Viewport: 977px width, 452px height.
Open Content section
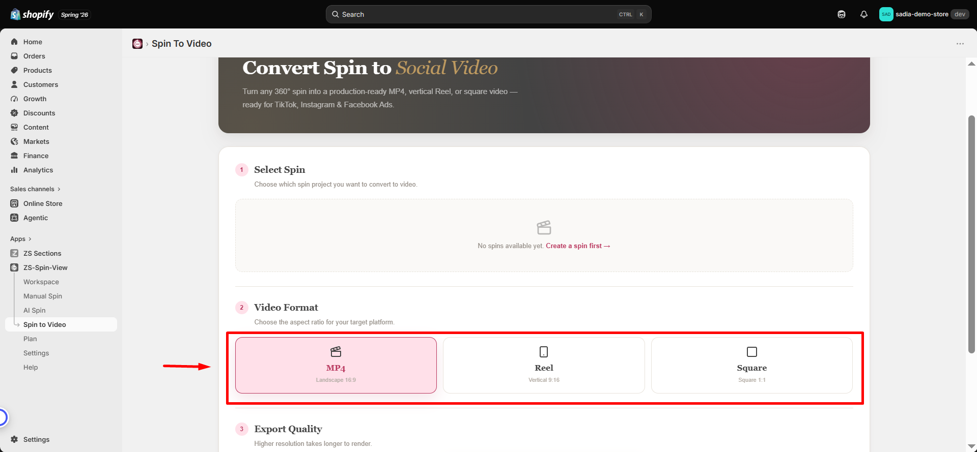pyautogui.click(x=61, y=127)
